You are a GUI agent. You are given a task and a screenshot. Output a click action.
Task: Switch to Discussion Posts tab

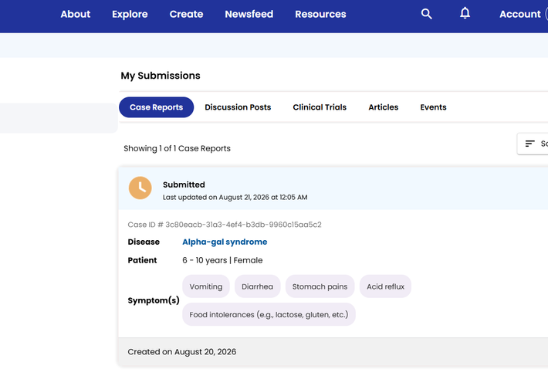[238, 107]
